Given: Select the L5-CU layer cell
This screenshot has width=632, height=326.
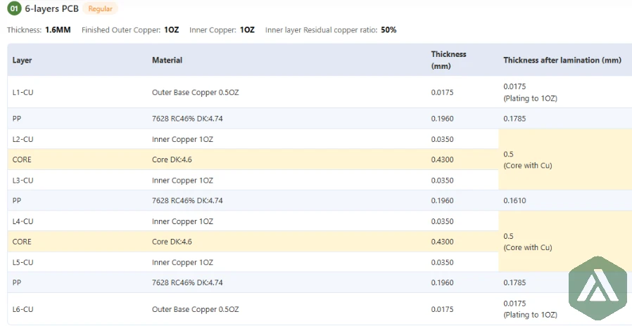Looking at the screenshot, I should [x=23, y=262].
